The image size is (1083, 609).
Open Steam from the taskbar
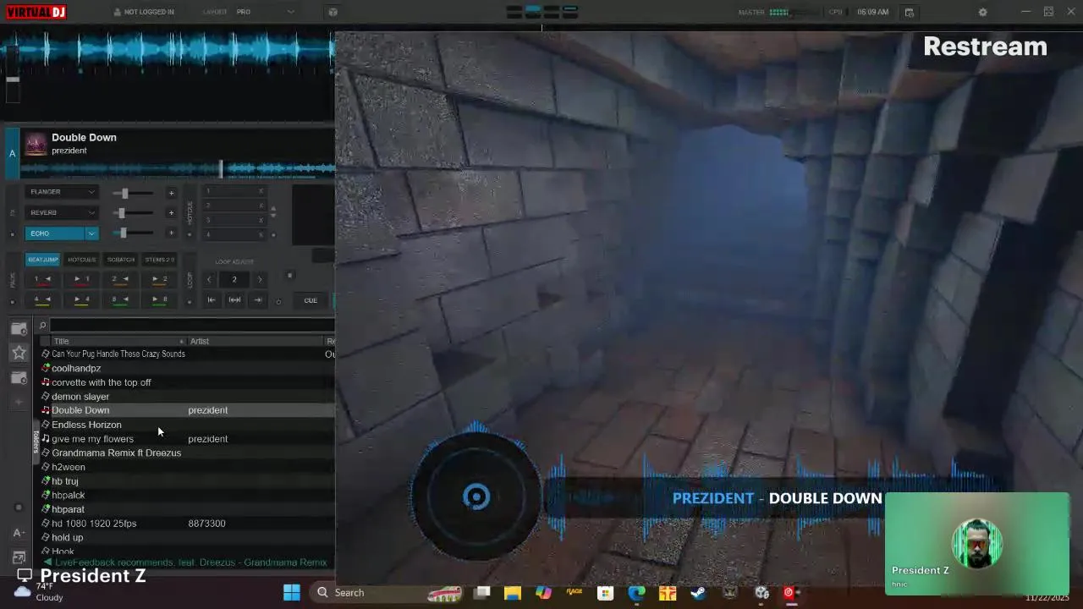[x=698, y=593]
